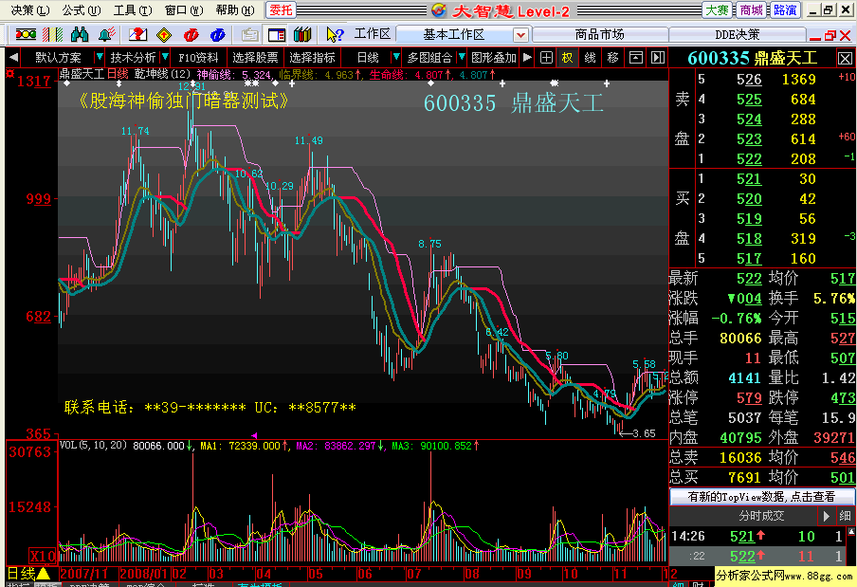Expand the 多图组合 dropdown arrow
Screen dimensions: 857x587
[x=462, y=57]
